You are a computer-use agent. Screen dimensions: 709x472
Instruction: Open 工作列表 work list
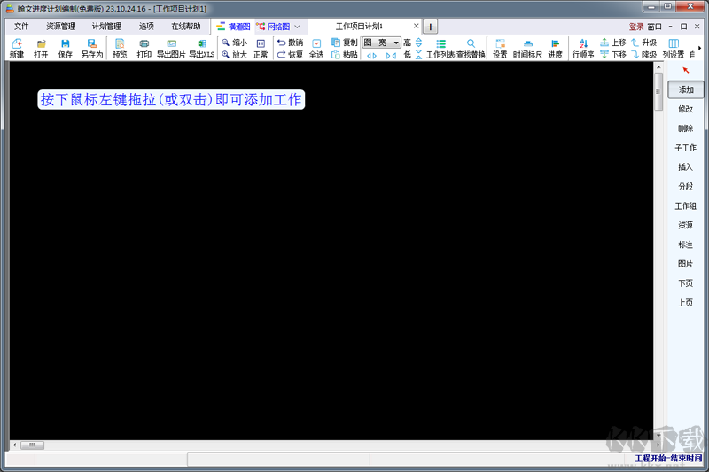click(440, 49)
